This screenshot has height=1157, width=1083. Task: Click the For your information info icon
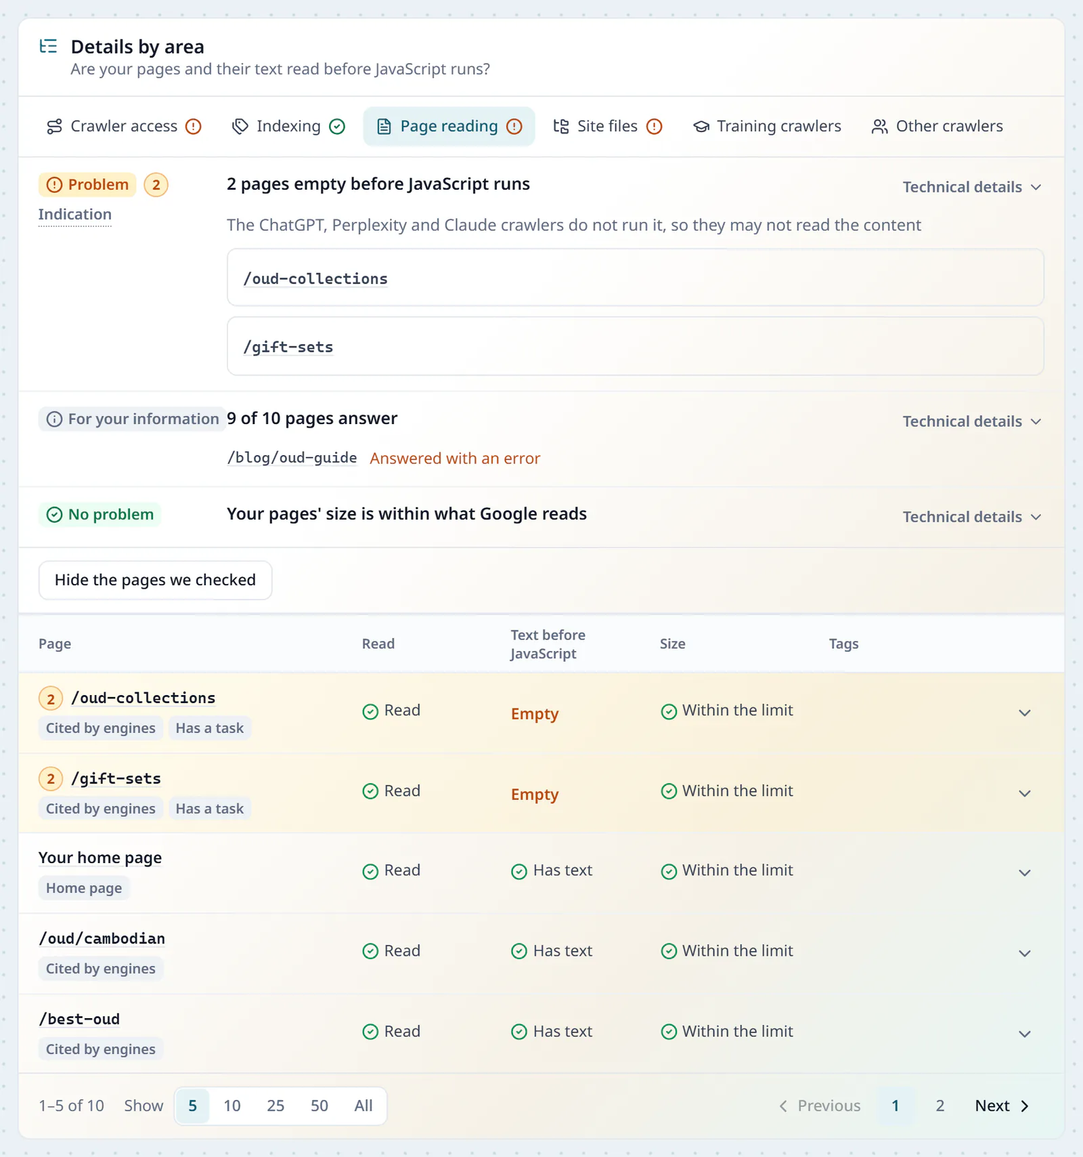tap(54, 419)
